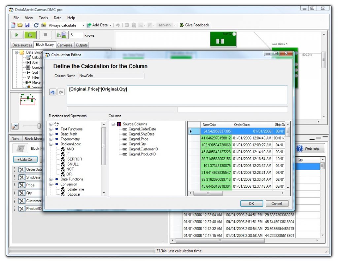Collapse the BooleanLogic node
This screenshot has width=338, height=261.
(x=51, y=144)
